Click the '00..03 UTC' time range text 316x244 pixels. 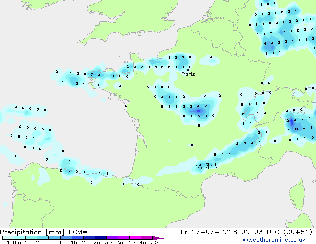[260, 232]
